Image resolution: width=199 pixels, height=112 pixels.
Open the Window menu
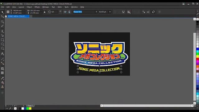pyautogui.click(x=74, y=7)
